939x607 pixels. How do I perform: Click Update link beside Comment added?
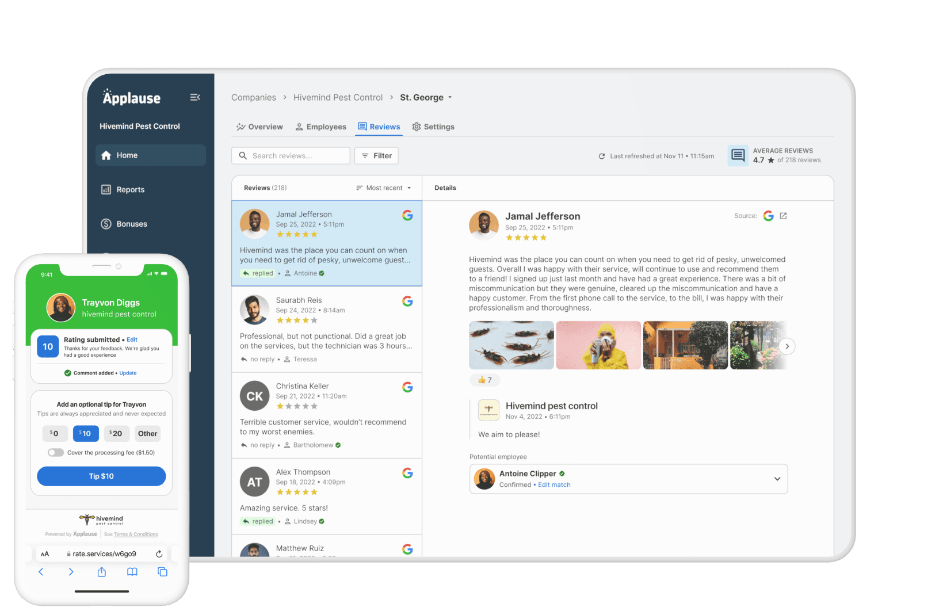pos(128,373)
